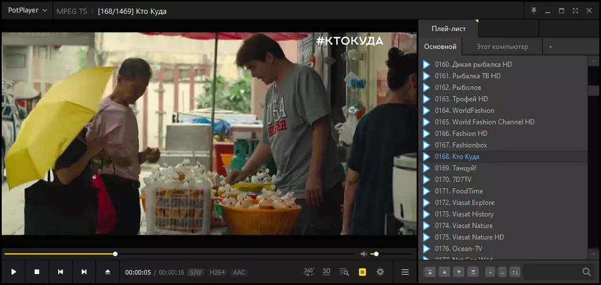The height and width of the screenshot is (285, 601).
Task: Click the video display area
Action: (209, 134)
